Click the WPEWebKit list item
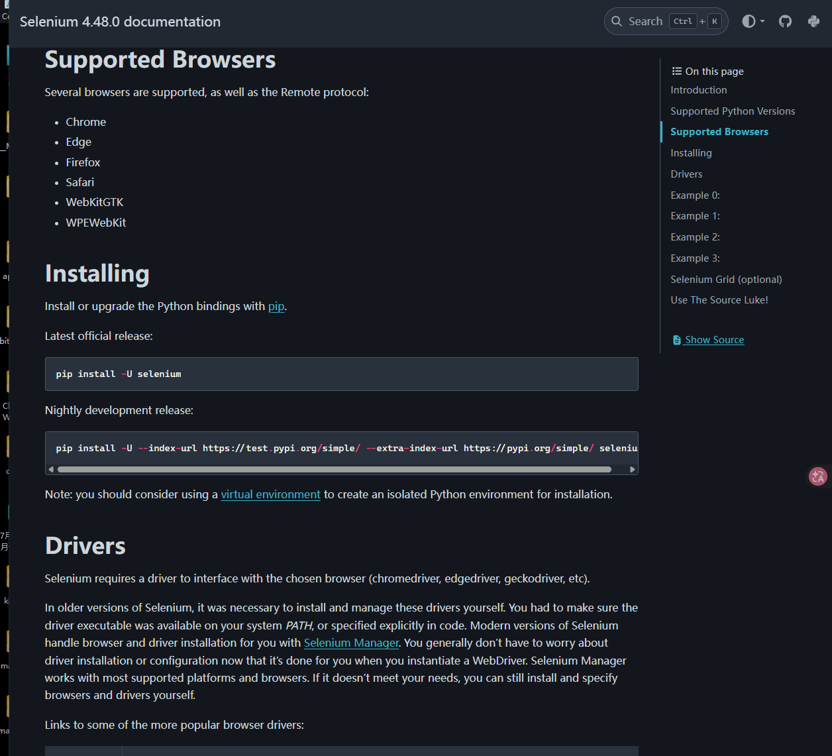 coord(96,223)
